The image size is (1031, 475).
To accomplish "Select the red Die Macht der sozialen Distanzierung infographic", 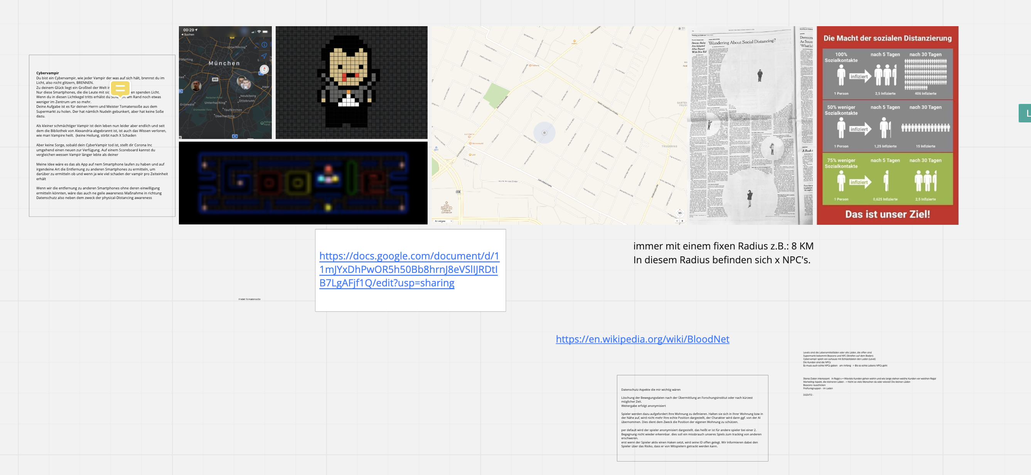I will (887, 125).
